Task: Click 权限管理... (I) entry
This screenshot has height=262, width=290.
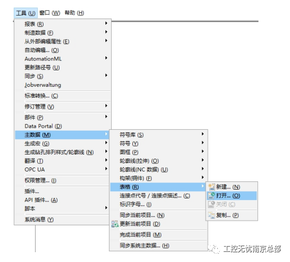Action: pyautogui.click(x=63, y=180)
